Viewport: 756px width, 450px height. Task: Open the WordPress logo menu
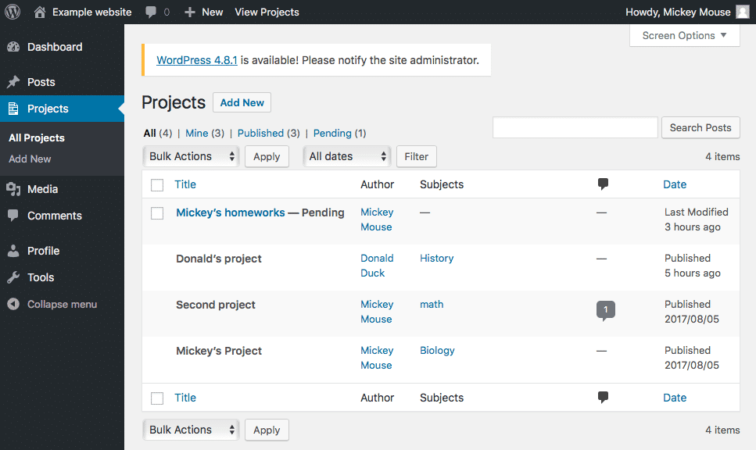tap(13, 12)
